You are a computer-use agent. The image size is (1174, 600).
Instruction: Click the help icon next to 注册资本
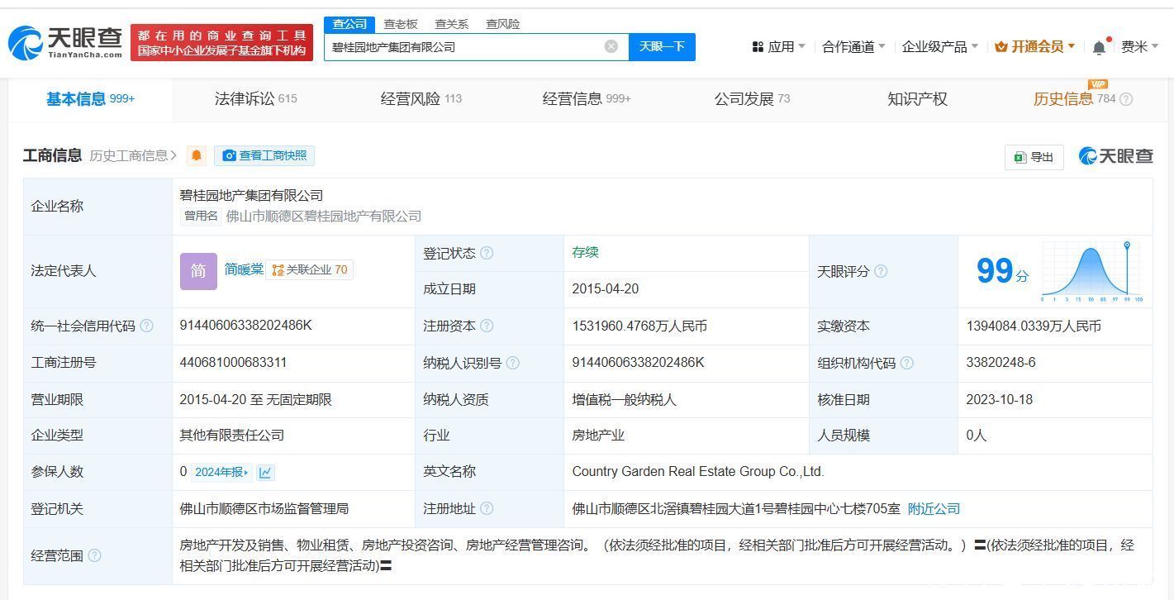[487, 326]
